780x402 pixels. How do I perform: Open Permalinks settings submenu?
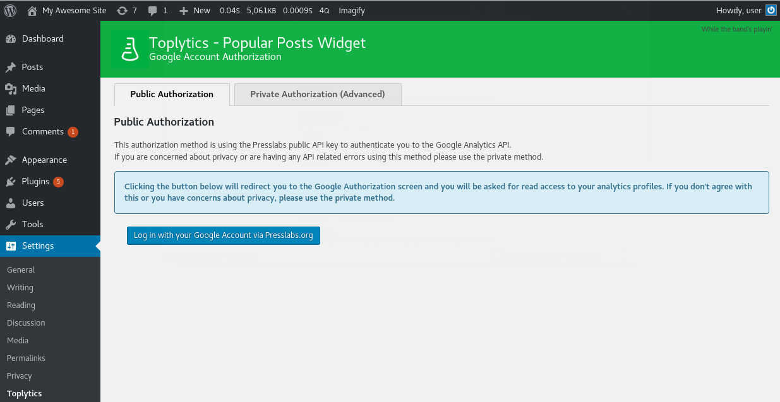point(27,358)
